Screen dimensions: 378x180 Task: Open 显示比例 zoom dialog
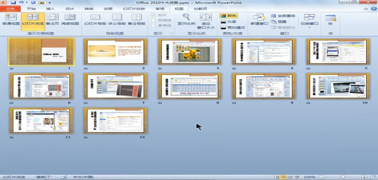pyautogui.click(x=186, y=19)
